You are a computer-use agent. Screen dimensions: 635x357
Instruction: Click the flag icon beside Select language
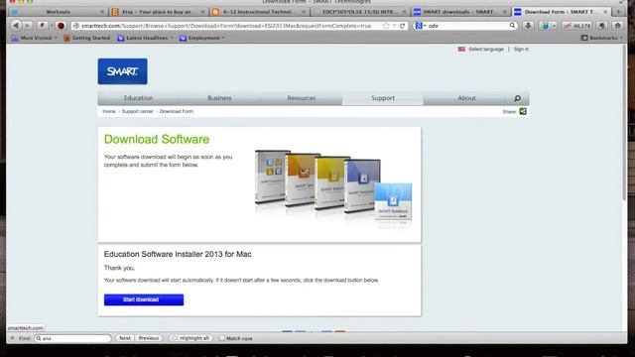click(461, 49)
